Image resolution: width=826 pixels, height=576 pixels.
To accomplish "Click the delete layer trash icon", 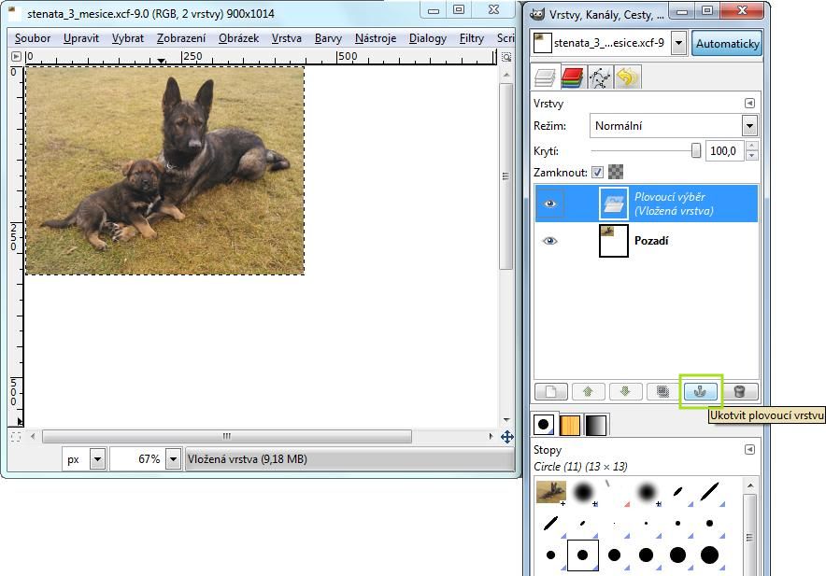I will point(739,392).
